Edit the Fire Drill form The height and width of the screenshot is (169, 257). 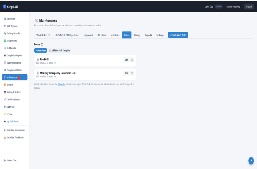tap(126, 60)
